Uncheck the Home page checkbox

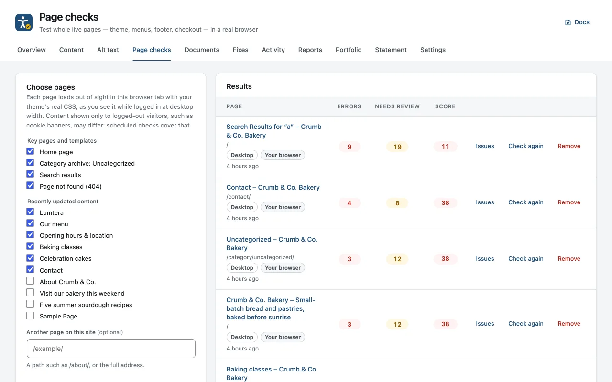coord(30,151)
